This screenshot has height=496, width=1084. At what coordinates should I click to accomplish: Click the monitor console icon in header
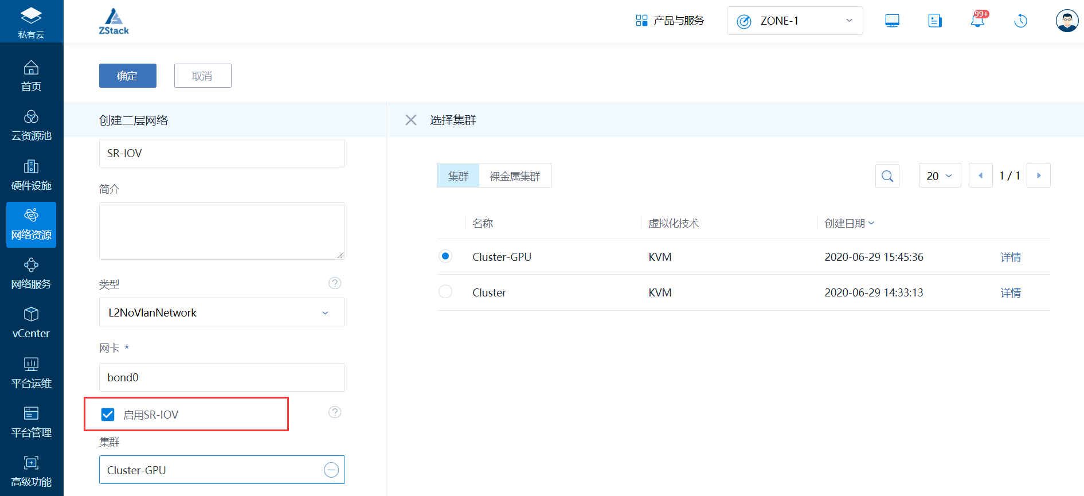coord(892,21)
